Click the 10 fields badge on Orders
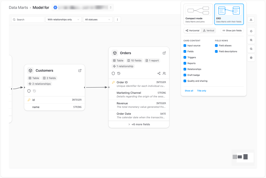The image size is (266, 178). click(134, 61)
